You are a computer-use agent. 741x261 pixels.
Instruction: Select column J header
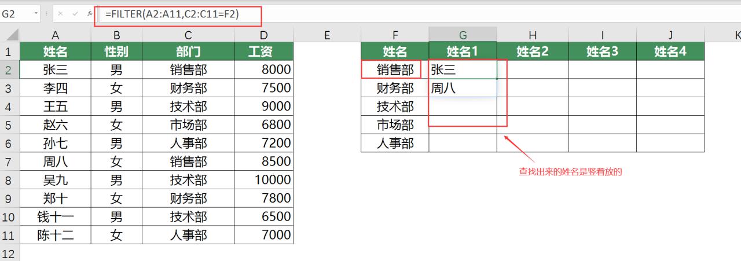670,35
